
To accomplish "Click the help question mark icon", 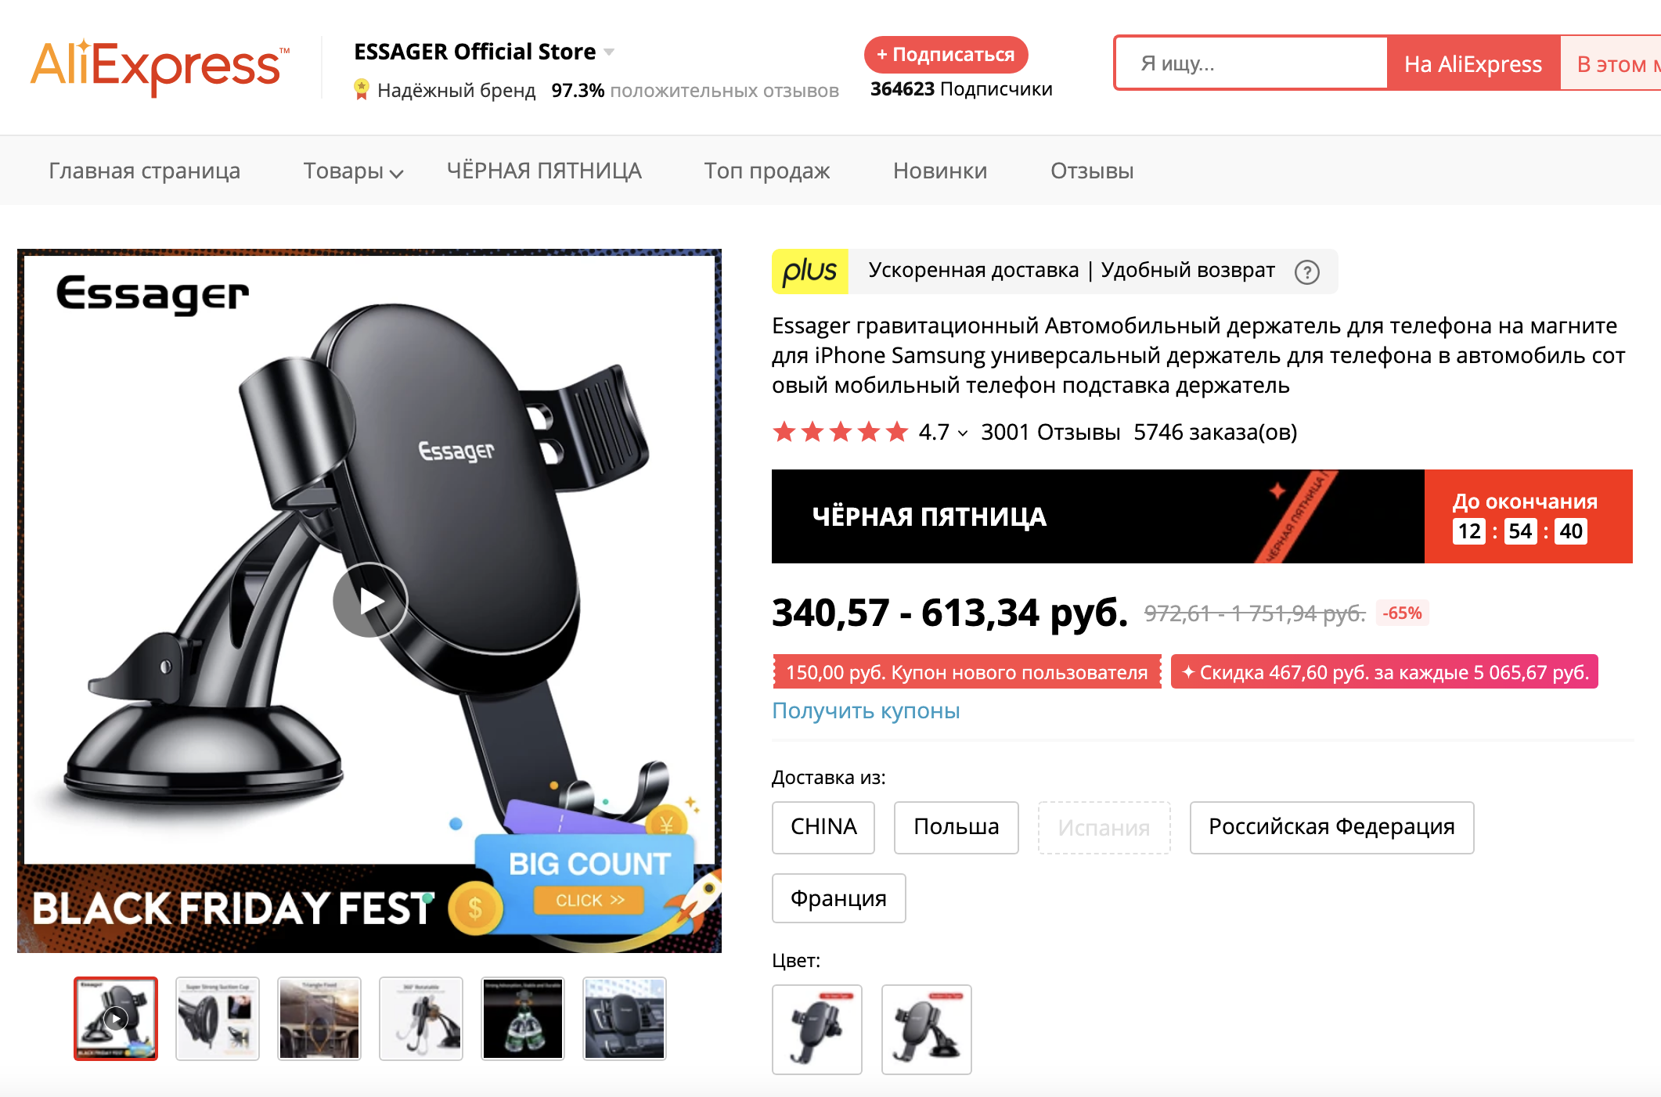I will (x=1306, y=272).
